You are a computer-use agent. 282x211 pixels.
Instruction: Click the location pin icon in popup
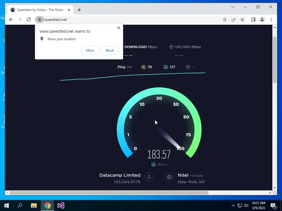pos(42,39)
